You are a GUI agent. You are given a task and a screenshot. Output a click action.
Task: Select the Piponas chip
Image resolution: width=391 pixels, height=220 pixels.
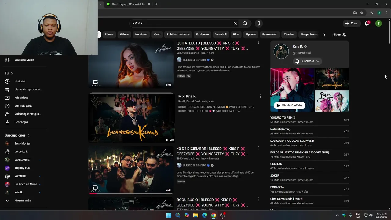click(250, 35)
